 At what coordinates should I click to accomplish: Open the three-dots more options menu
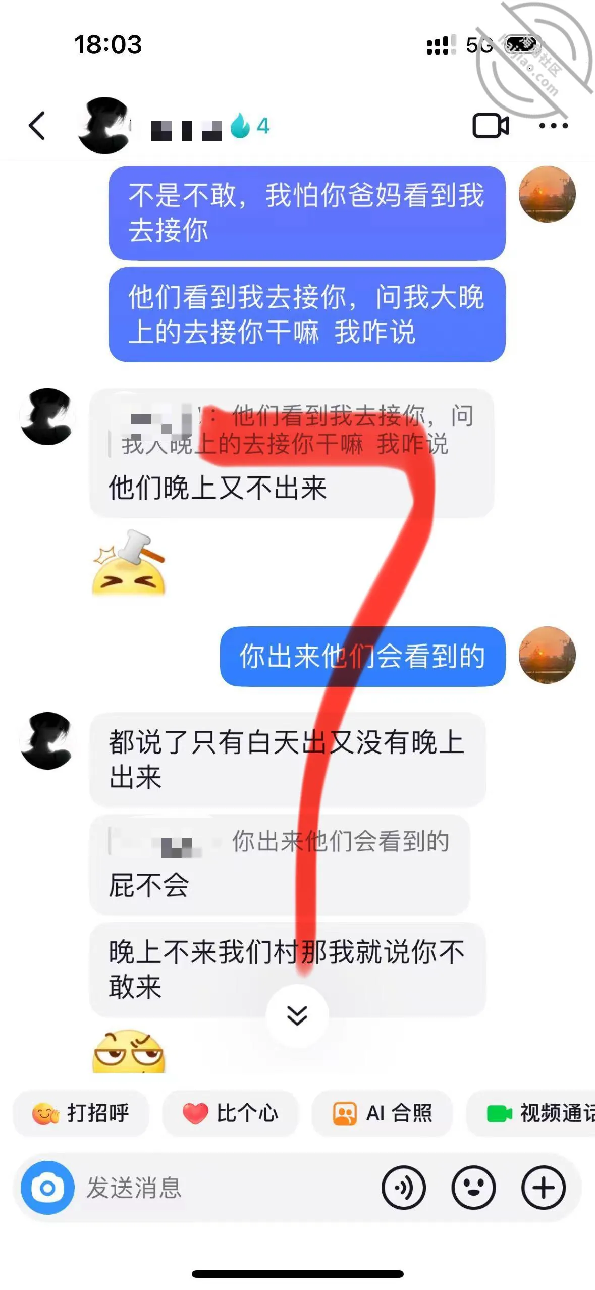[x=553, y=126]
